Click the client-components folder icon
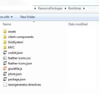This screenshot has height=94, width=99. pyautogui.click(x=5, y=37)
